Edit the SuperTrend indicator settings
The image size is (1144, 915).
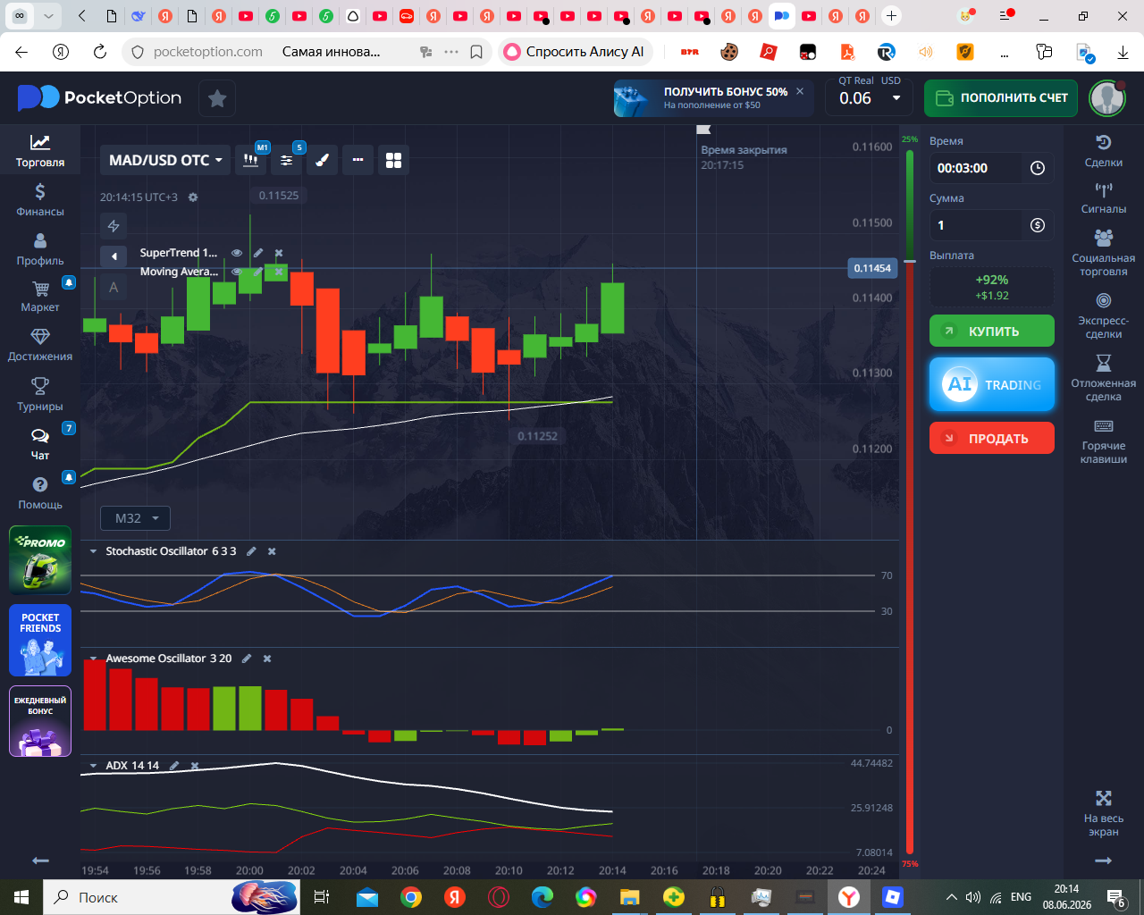pyautogui.click(x=258, y=253)
